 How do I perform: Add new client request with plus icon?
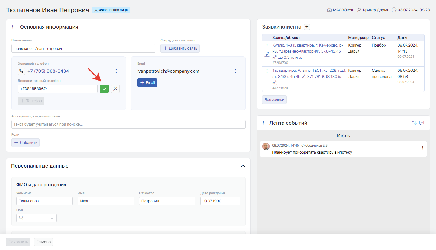point(307,27)
